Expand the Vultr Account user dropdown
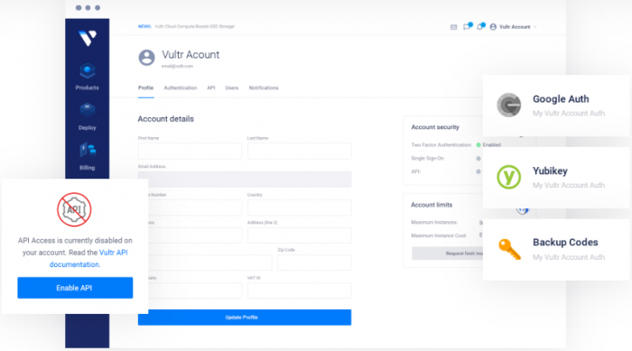This screenshot has height=351, width=632. (x=513, y=27)
